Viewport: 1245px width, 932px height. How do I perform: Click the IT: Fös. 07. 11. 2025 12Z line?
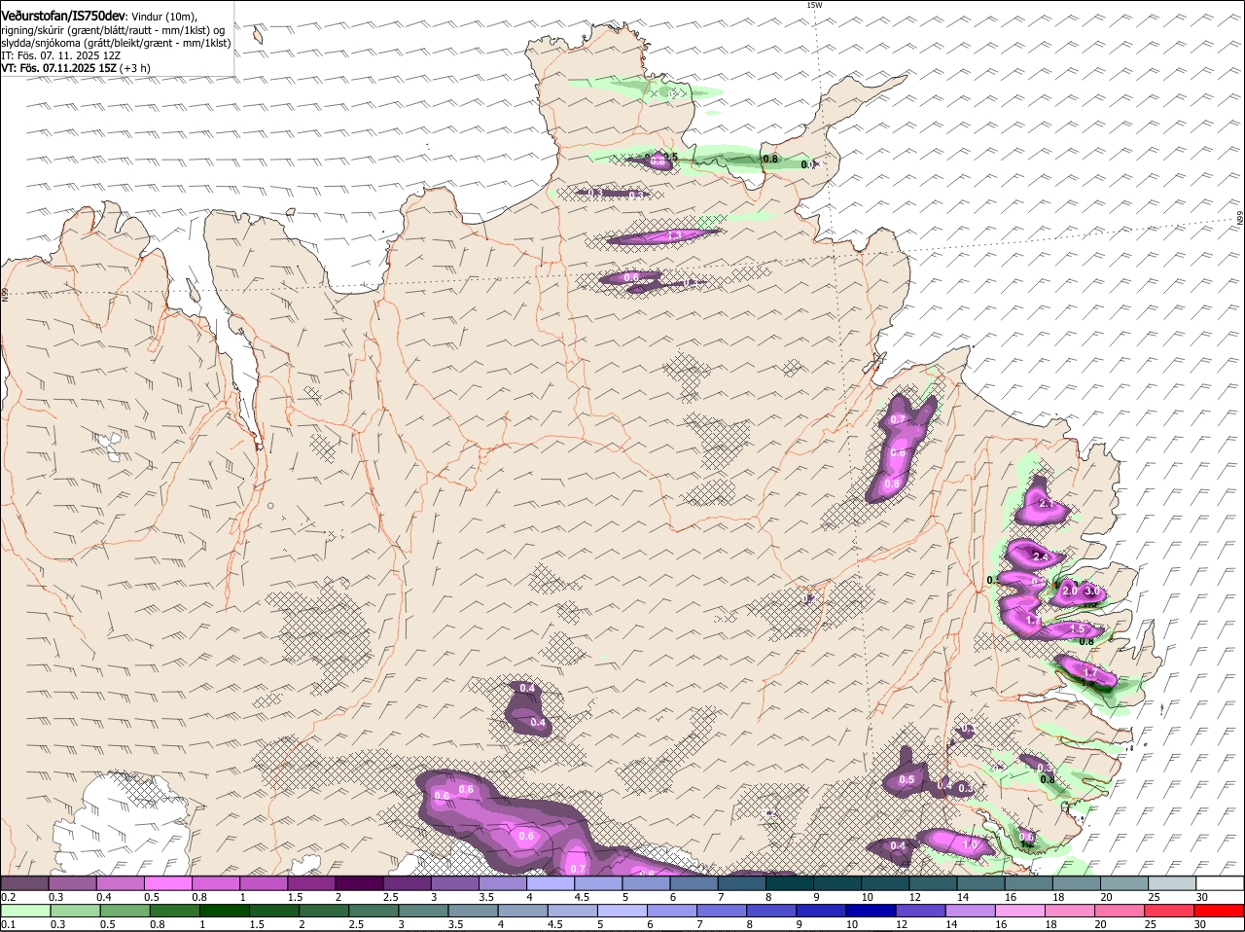61,55
